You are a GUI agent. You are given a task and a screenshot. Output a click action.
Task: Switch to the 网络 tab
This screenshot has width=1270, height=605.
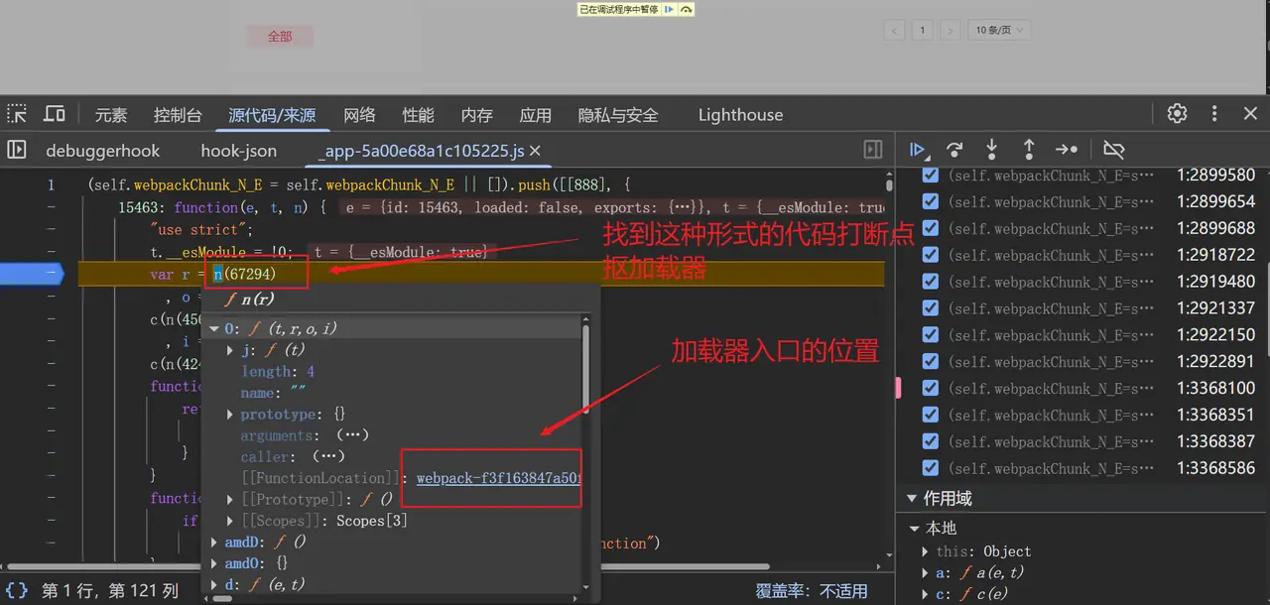(359, 115)
